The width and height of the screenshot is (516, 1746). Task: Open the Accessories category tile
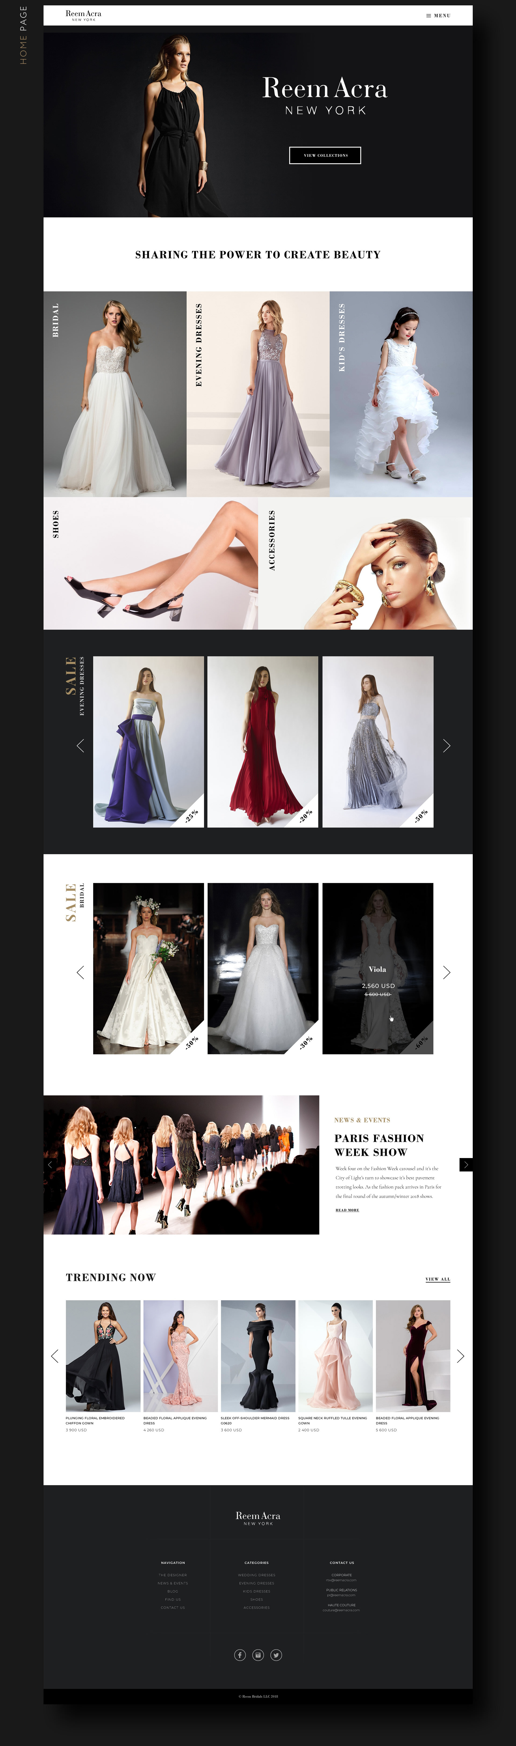pyautogui.click(x=366, y=563)
